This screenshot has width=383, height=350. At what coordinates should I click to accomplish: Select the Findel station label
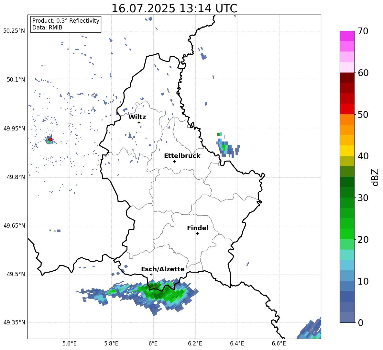click(198, 228)
